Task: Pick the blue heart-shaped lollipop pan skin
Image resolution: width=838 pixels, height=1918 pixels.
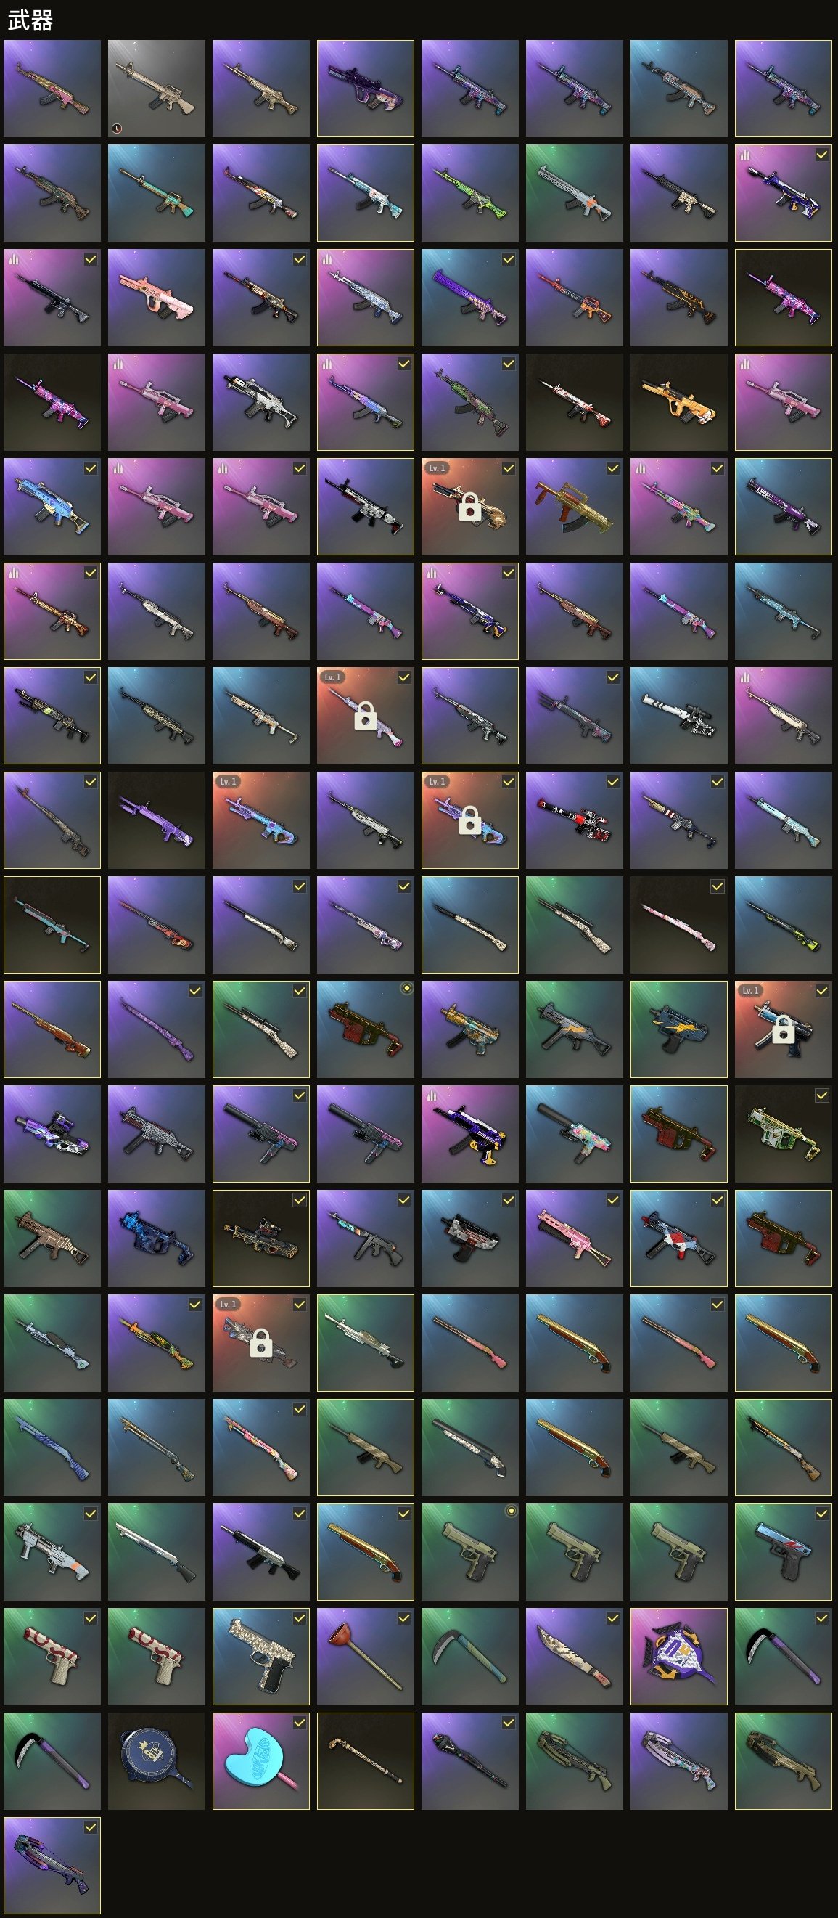Action: click(x=260, y=1761)
